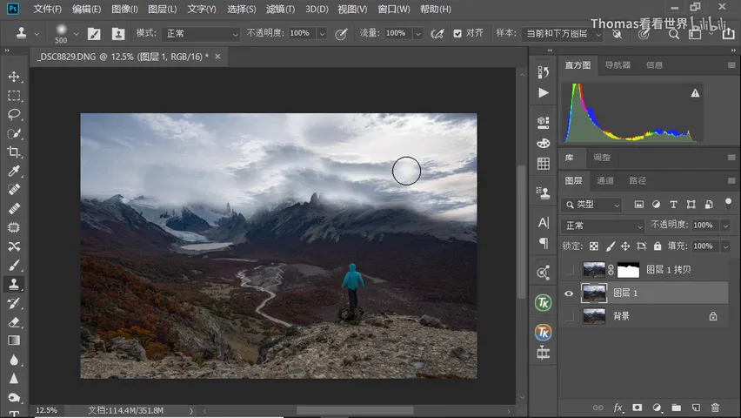
Task: Open the History panel icon
Action: pos(544,72)
